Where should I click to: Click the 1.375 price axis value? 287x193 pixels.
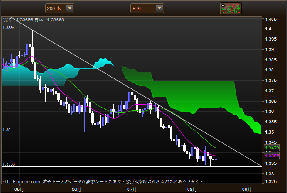[271, 81]
